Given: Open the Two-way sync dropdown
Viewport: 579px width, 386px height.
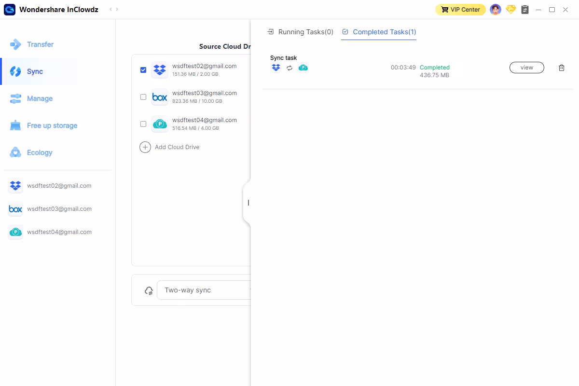Looking at the screenshot, I should point(204,290).
